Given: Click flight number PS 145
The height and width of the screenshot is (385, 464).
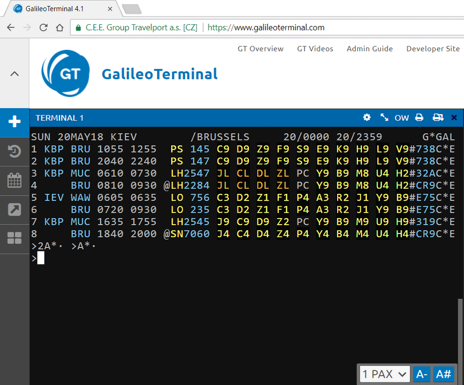Looking at the screenshot, I should (190, 149).
